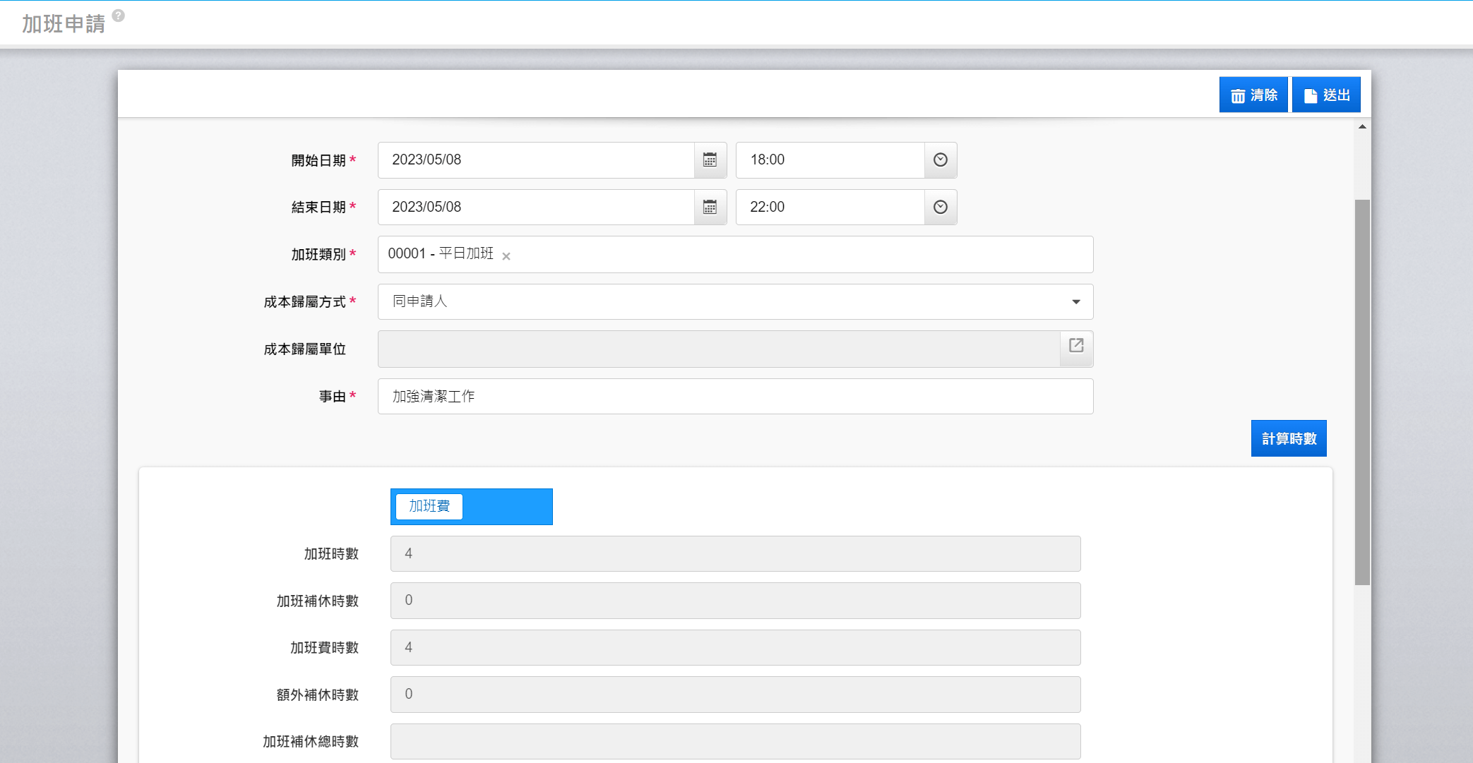Click the scrollbar up arrow
1473x763 pixels.
(x=1362, y=127)
